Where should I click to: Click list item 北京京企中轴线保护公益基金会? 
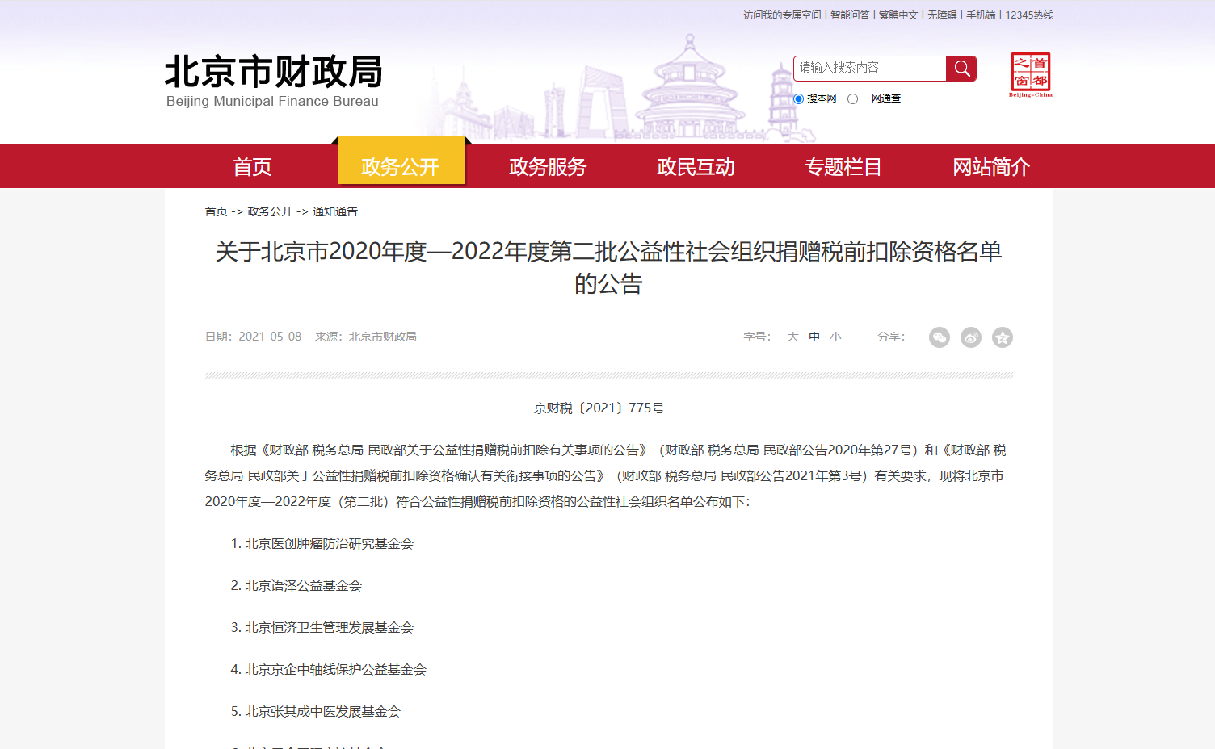[x=335, y=670]
